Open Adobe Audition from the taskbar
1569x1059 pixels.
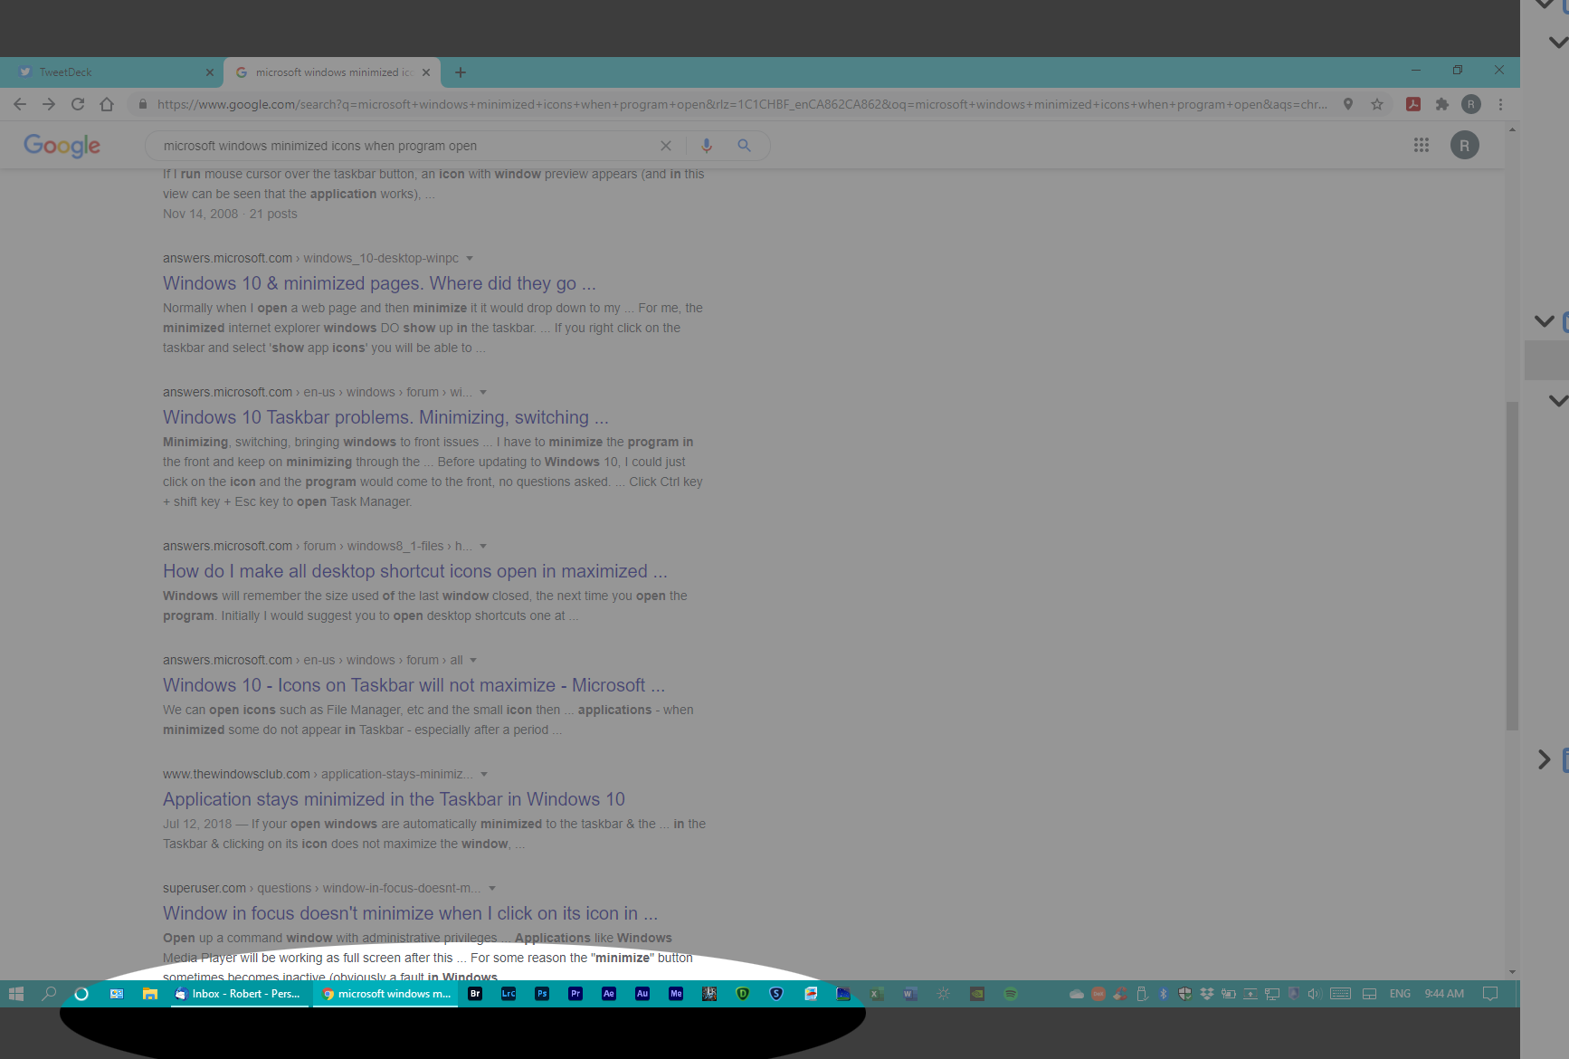tap(642, 994)
